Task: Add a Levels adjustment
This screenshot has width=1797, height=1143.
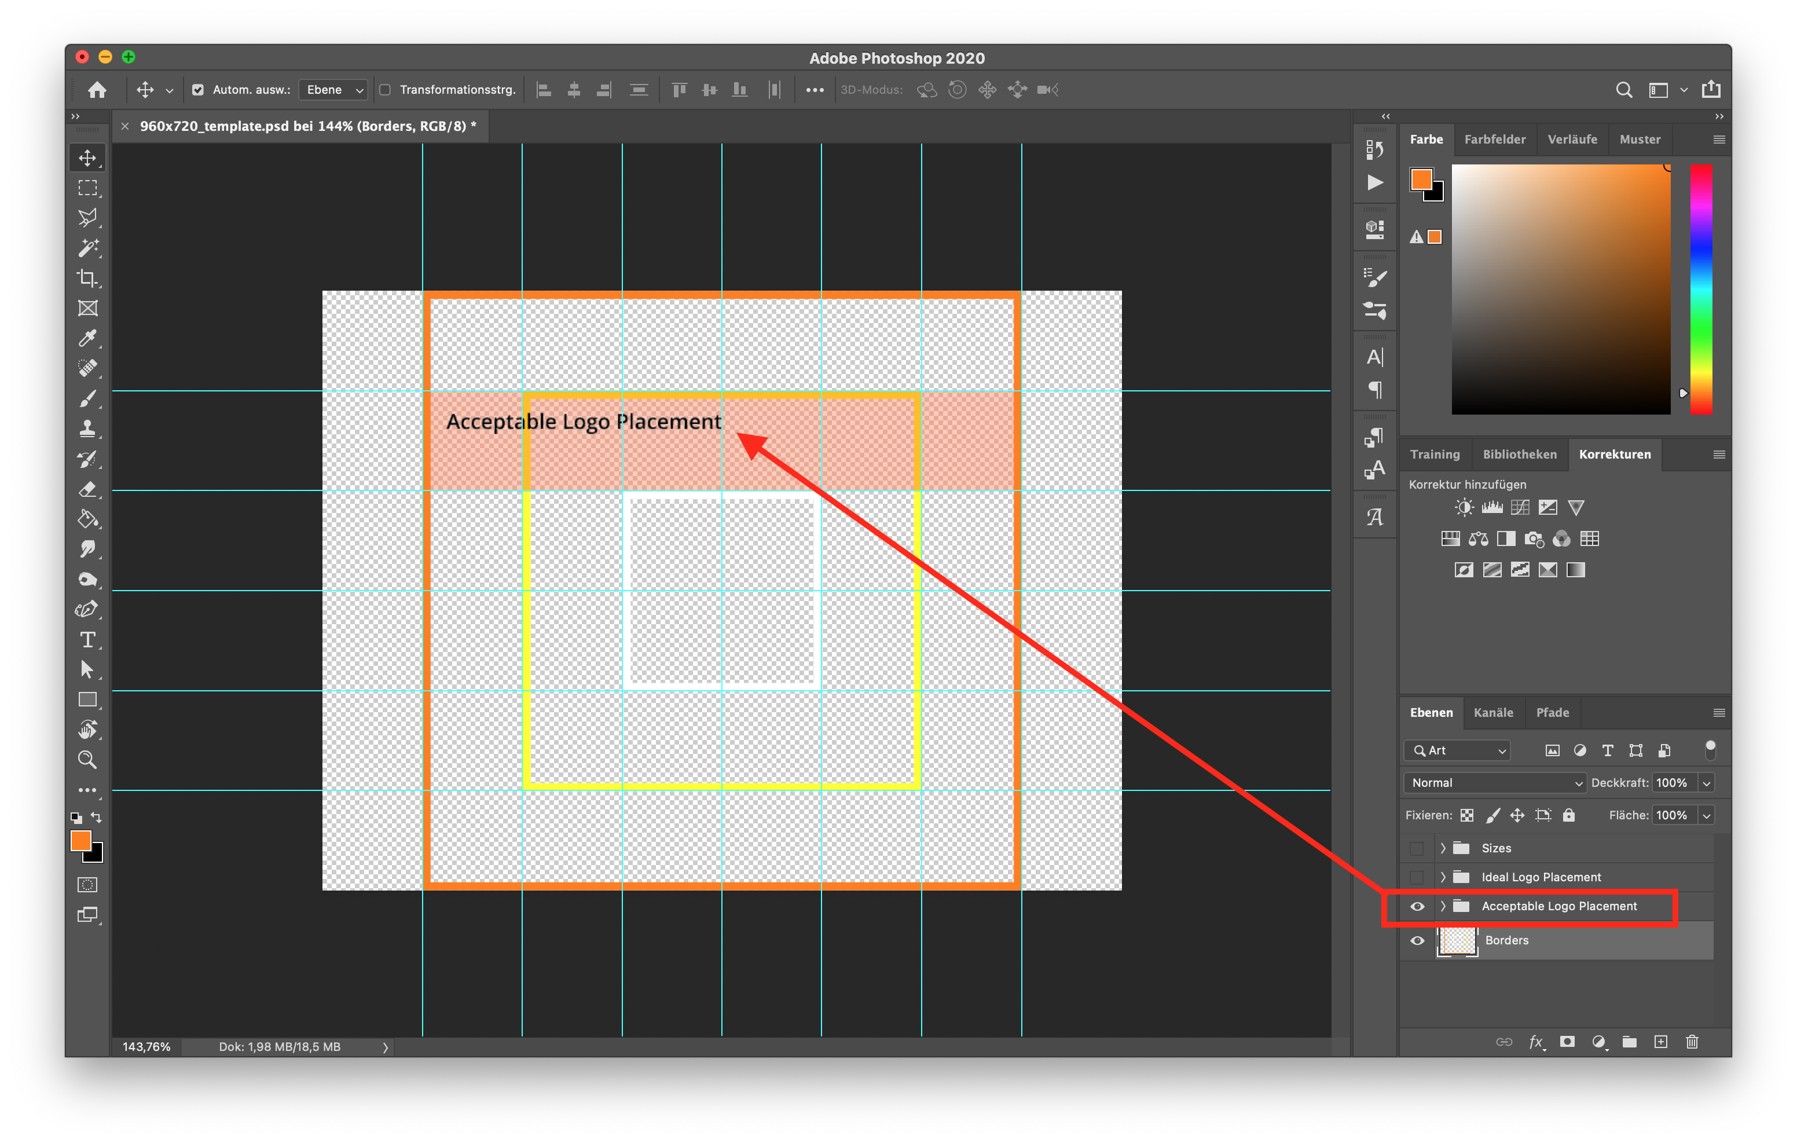Action: pos(1492,508)
